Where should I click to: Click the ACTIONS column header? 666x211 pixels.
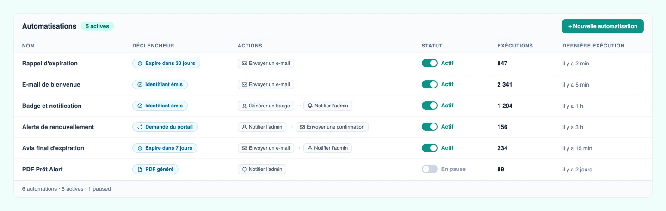tap(250, 46)
